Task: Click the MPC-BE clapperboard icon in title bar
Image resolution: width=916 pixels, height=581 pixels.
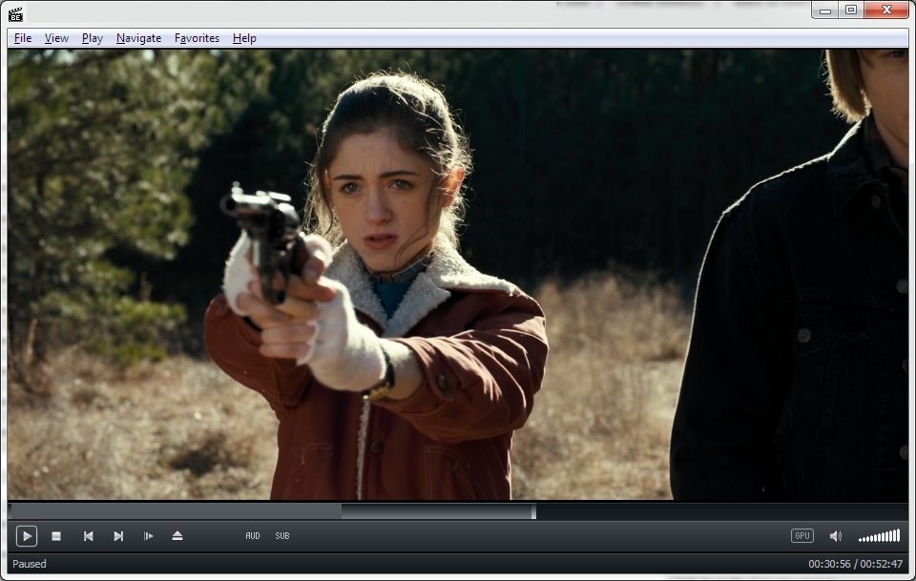Action: (15, 13)
